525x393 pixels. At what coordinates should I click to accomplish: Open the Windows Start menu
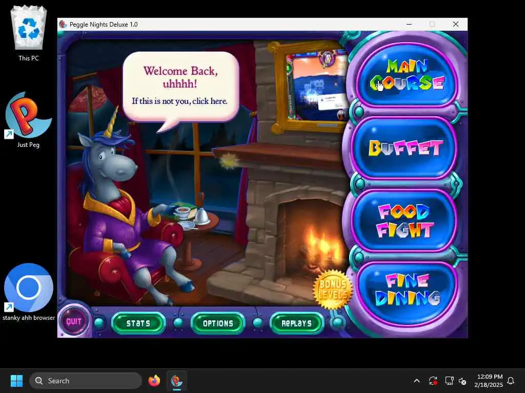[16, 381]
